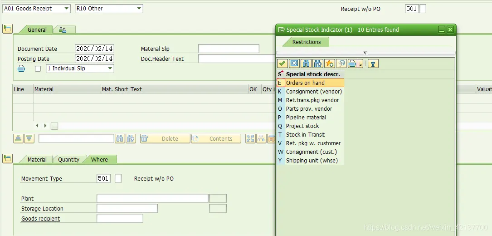
Task: Click the sort descending icon under item table
Action: (29, 138)
